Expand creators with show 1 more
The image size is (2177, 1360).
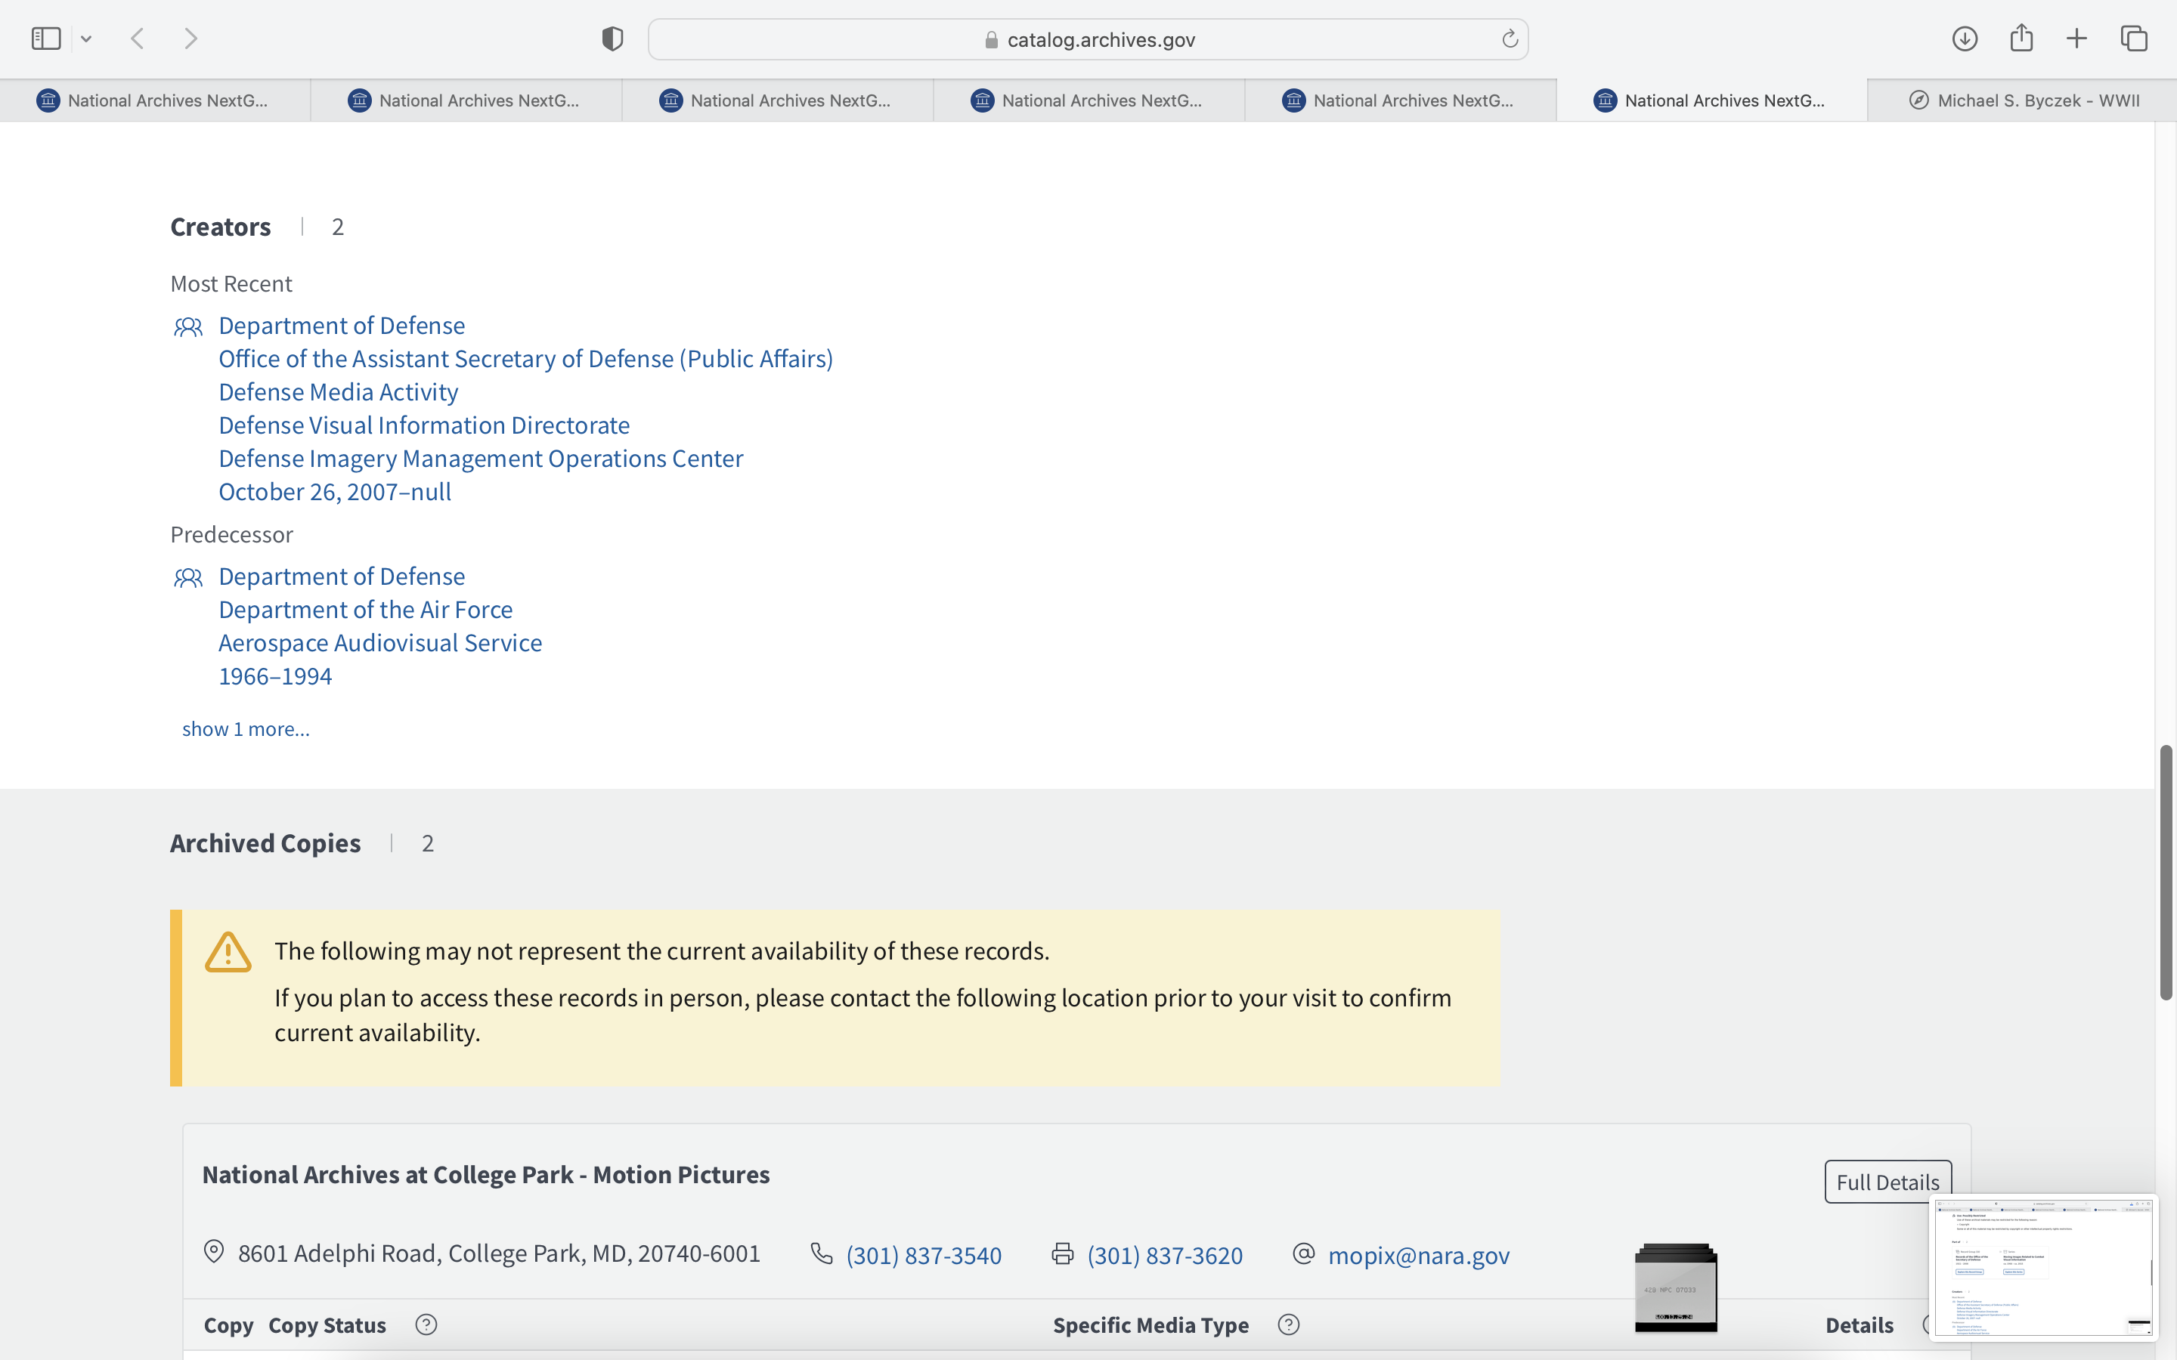point(246,728)
